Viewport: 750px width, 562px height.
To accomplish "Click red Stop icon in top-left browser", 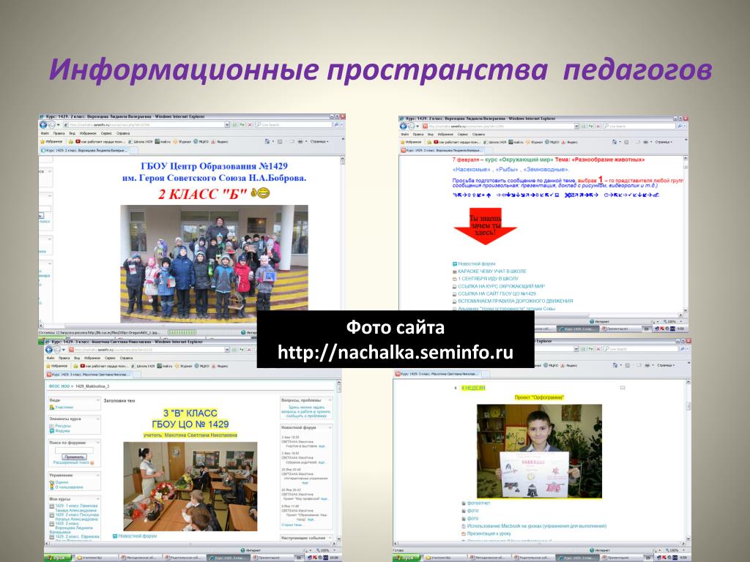I will point(249,124).
